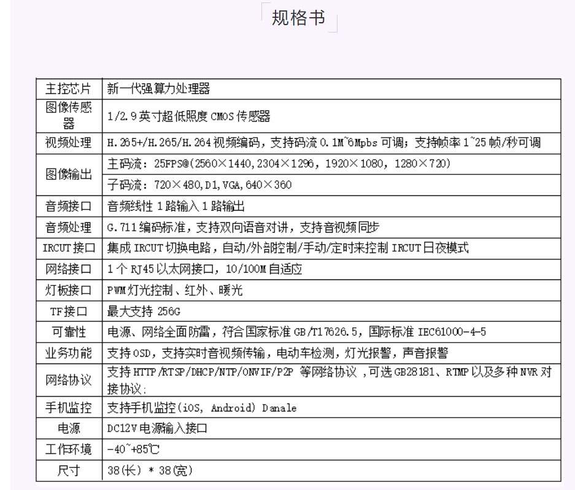Select the 视频处理 label cell
The image size is (575, 490).
tap(69, 143)
